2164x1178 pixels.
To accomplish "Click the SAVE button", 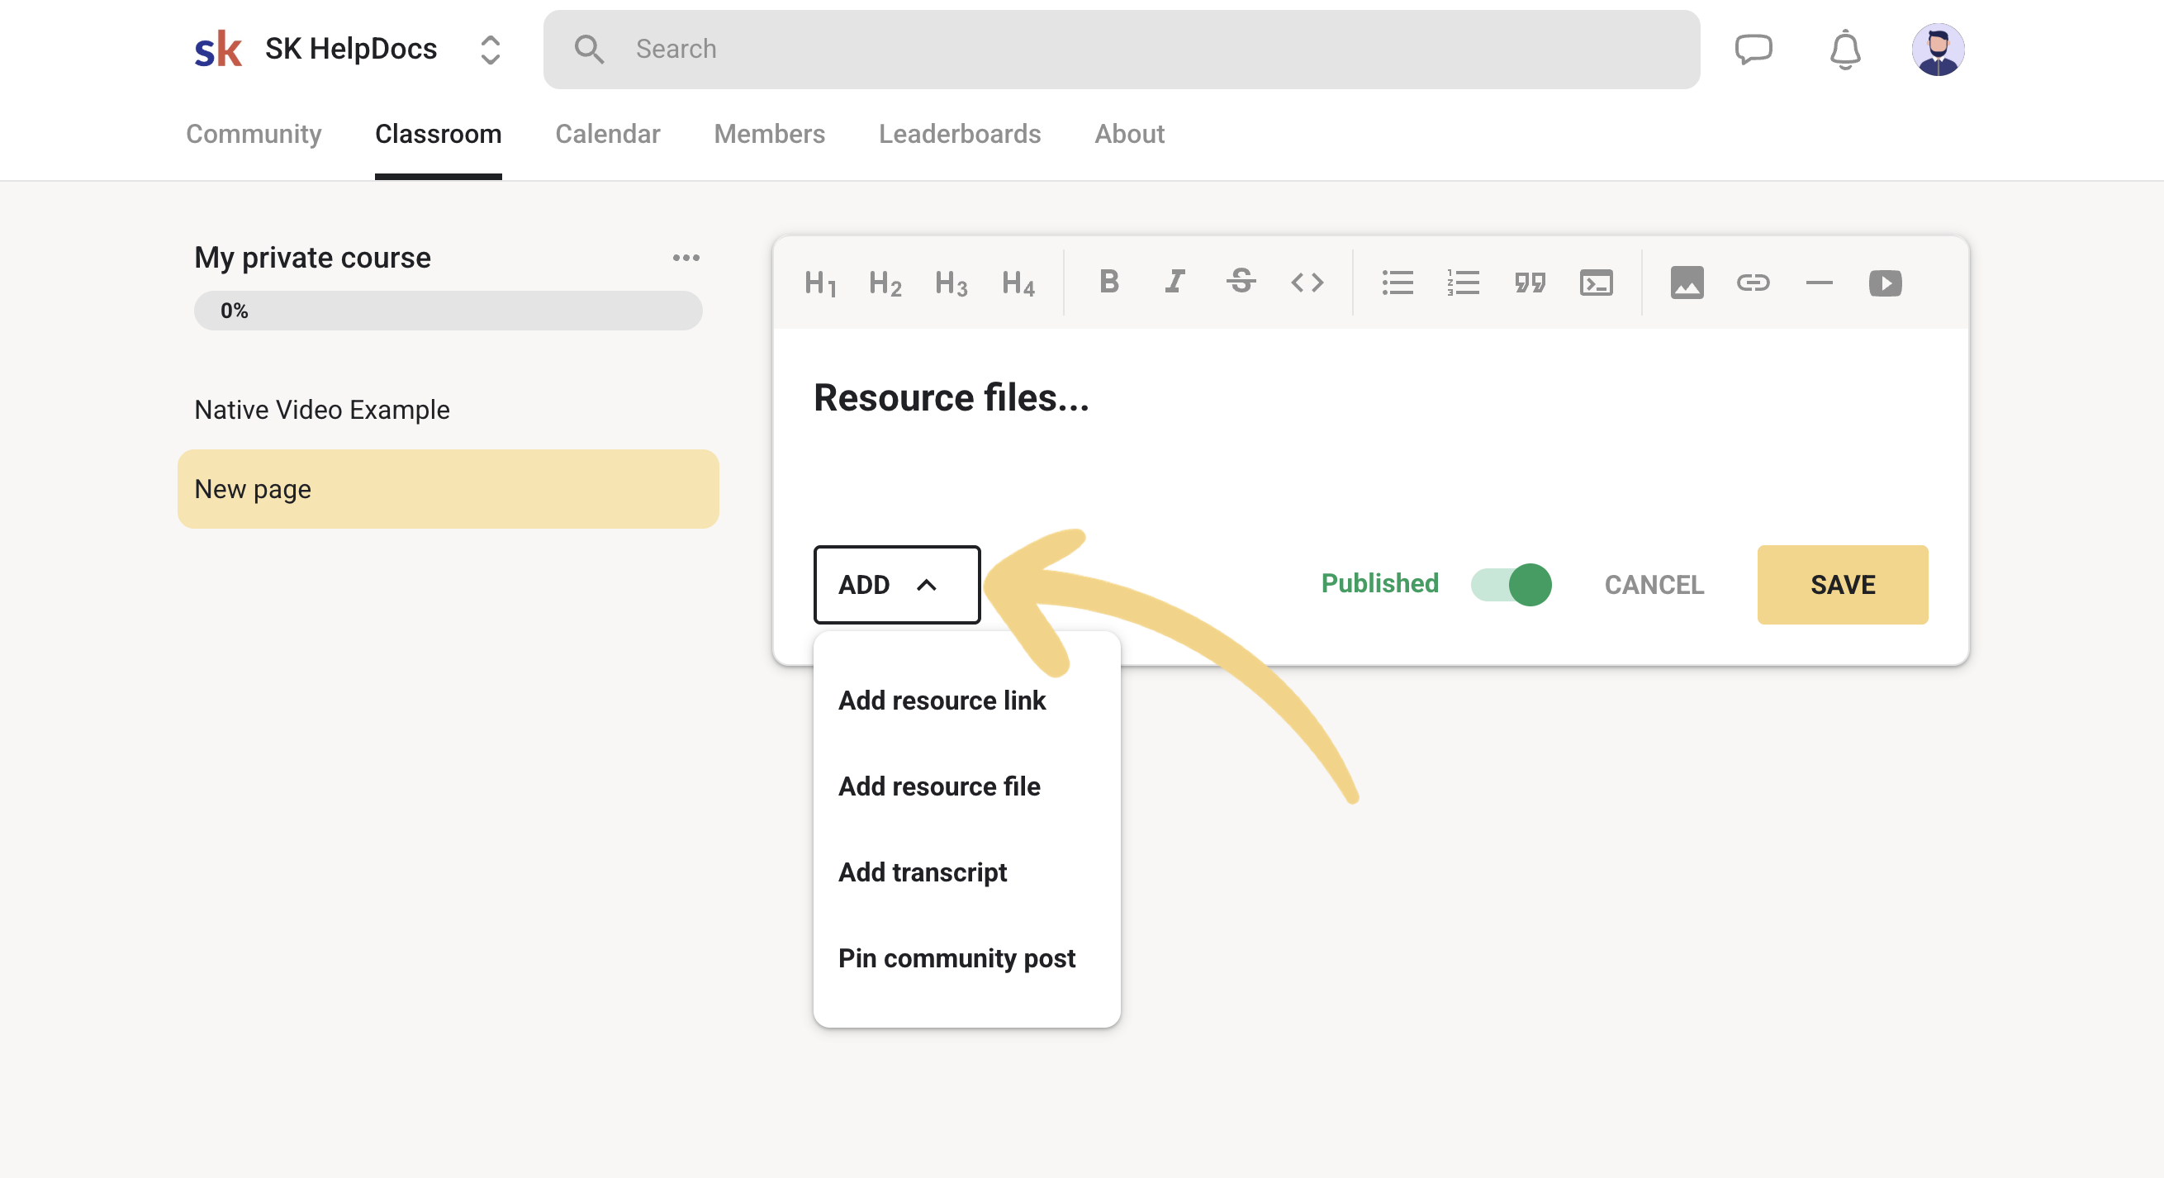I will (1841, 584).
